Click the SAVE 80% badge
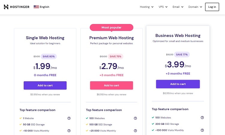The height and width of the screenshot is (135, 225). [x=49, y=56]
